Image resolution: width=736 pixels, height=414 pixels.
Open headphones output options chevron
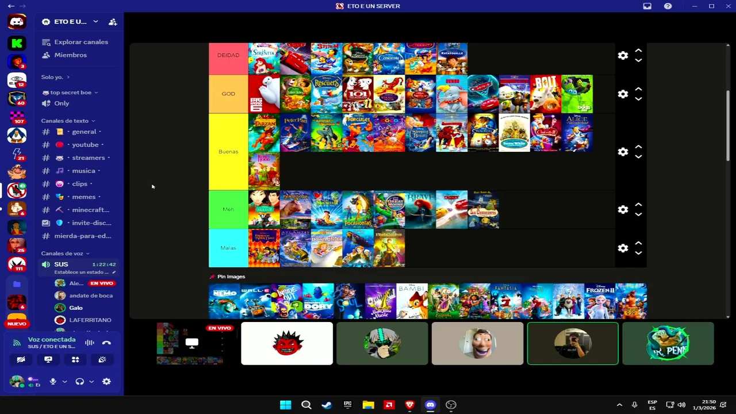point(91,381)
